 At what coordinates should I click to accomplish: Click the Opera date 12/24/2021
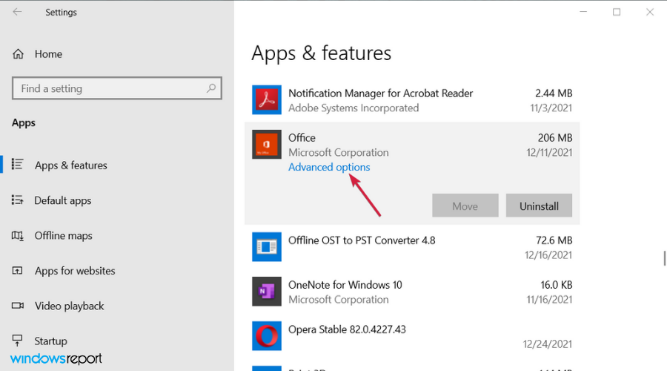point(548,344)
